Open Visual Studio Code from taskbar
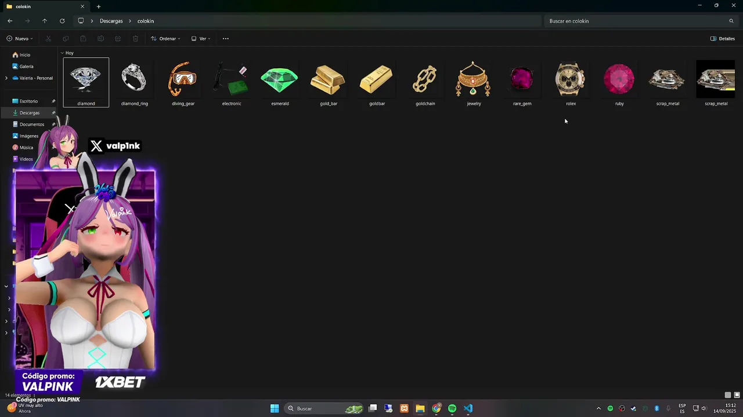The width and height of the screenshot is (743, 417). 468,408
